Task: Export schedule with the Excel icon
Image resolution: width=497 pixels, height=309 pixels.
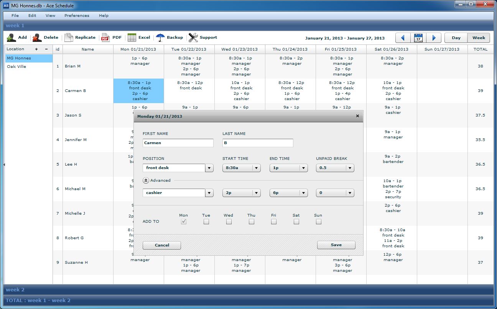Action: pos(132,38)
